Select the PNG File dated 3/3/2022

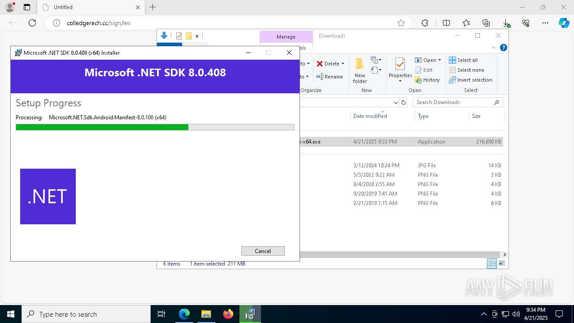401,175
